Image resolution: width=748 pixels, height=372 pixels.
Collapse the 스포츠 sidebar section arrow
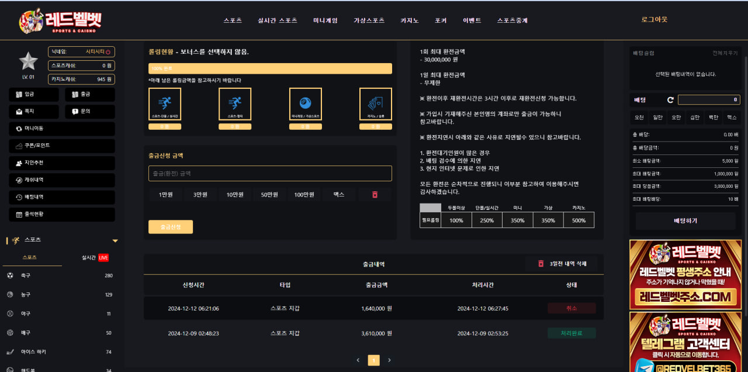click(x=115, y=240)
